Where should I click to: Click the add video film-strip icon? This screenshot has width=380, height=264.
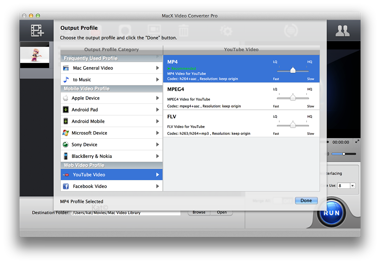pos(37,30)
